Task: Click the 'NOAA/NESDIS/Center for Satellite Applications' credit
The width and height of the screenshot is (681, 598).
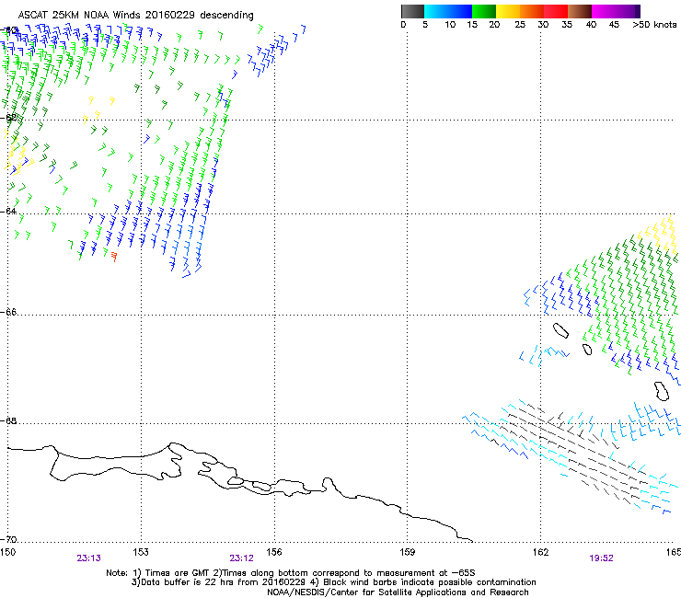Action: tap(398, 592)
